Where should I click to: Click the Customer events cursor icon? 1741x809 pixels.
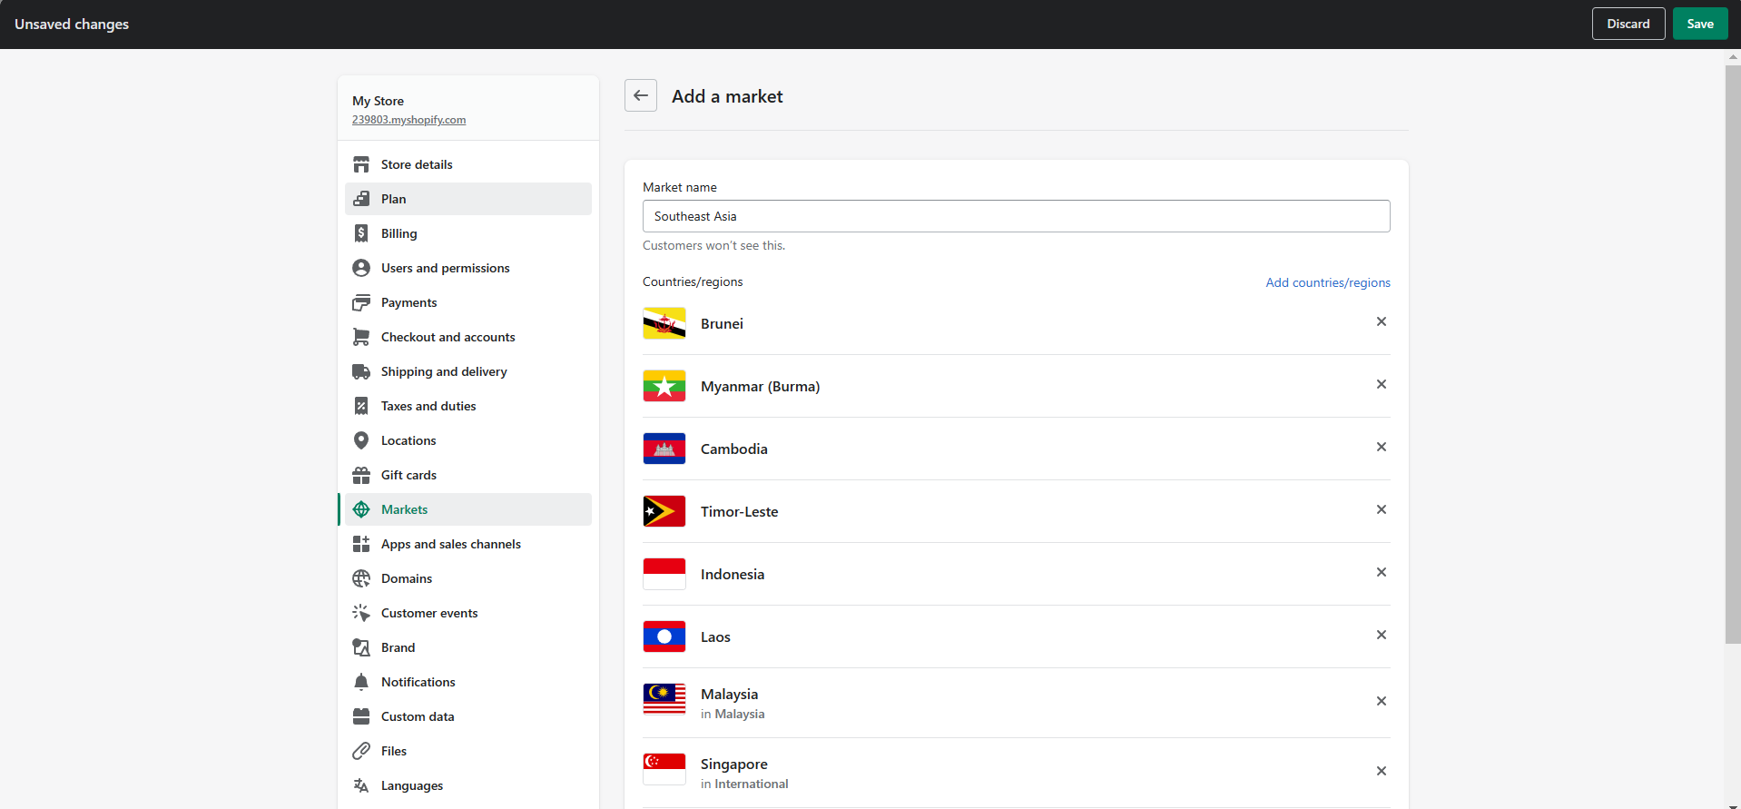[x=361, y=613]
